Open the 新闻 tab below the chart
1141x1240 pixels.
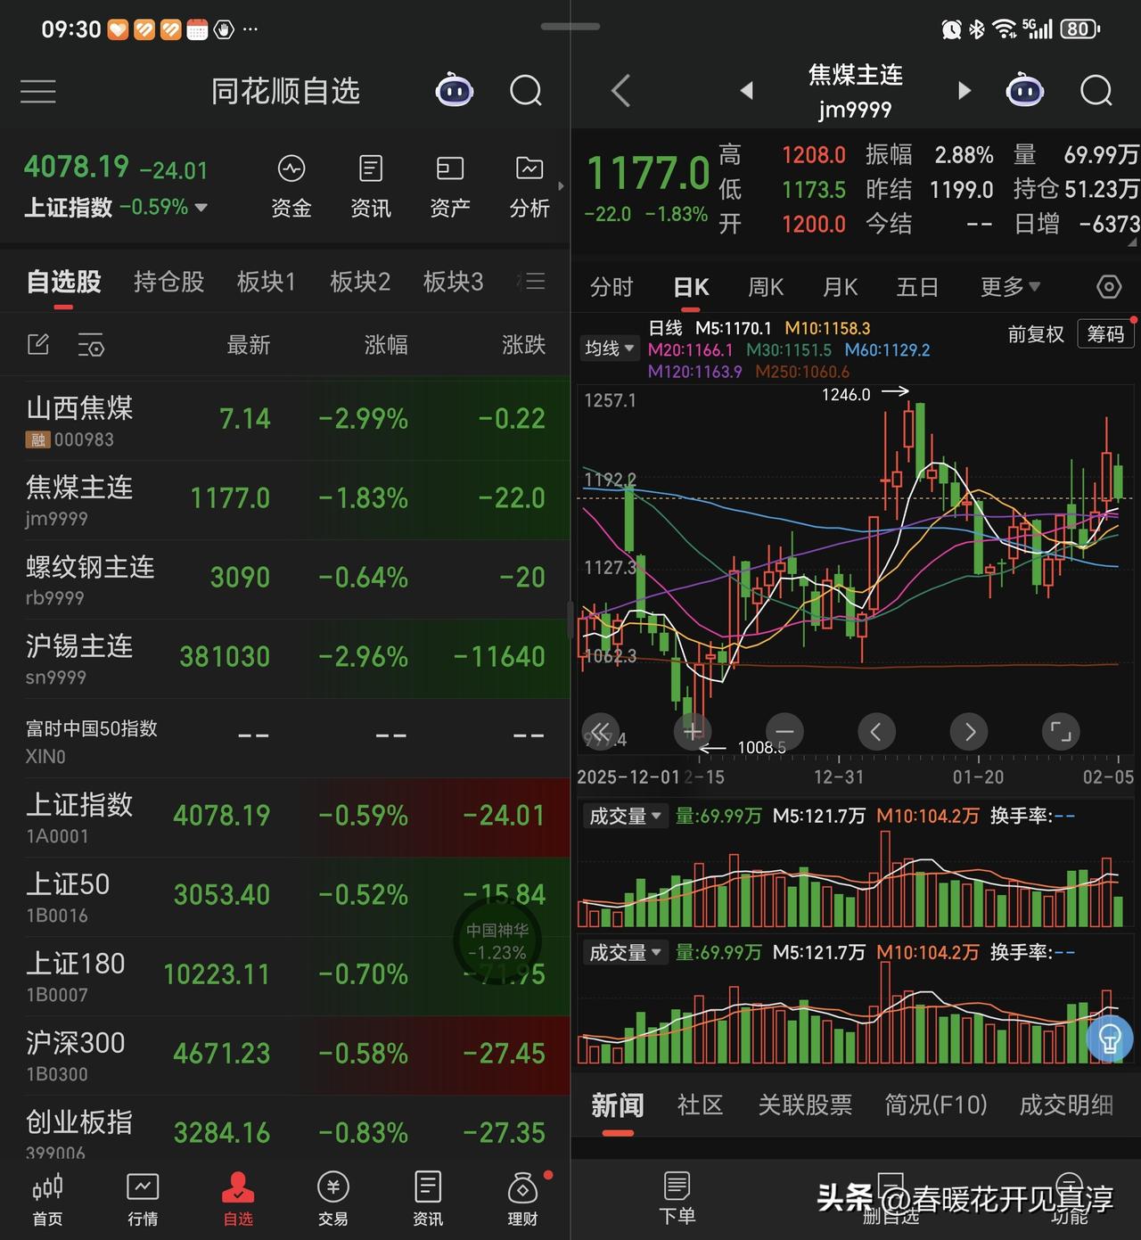[x=617, y=1105]
